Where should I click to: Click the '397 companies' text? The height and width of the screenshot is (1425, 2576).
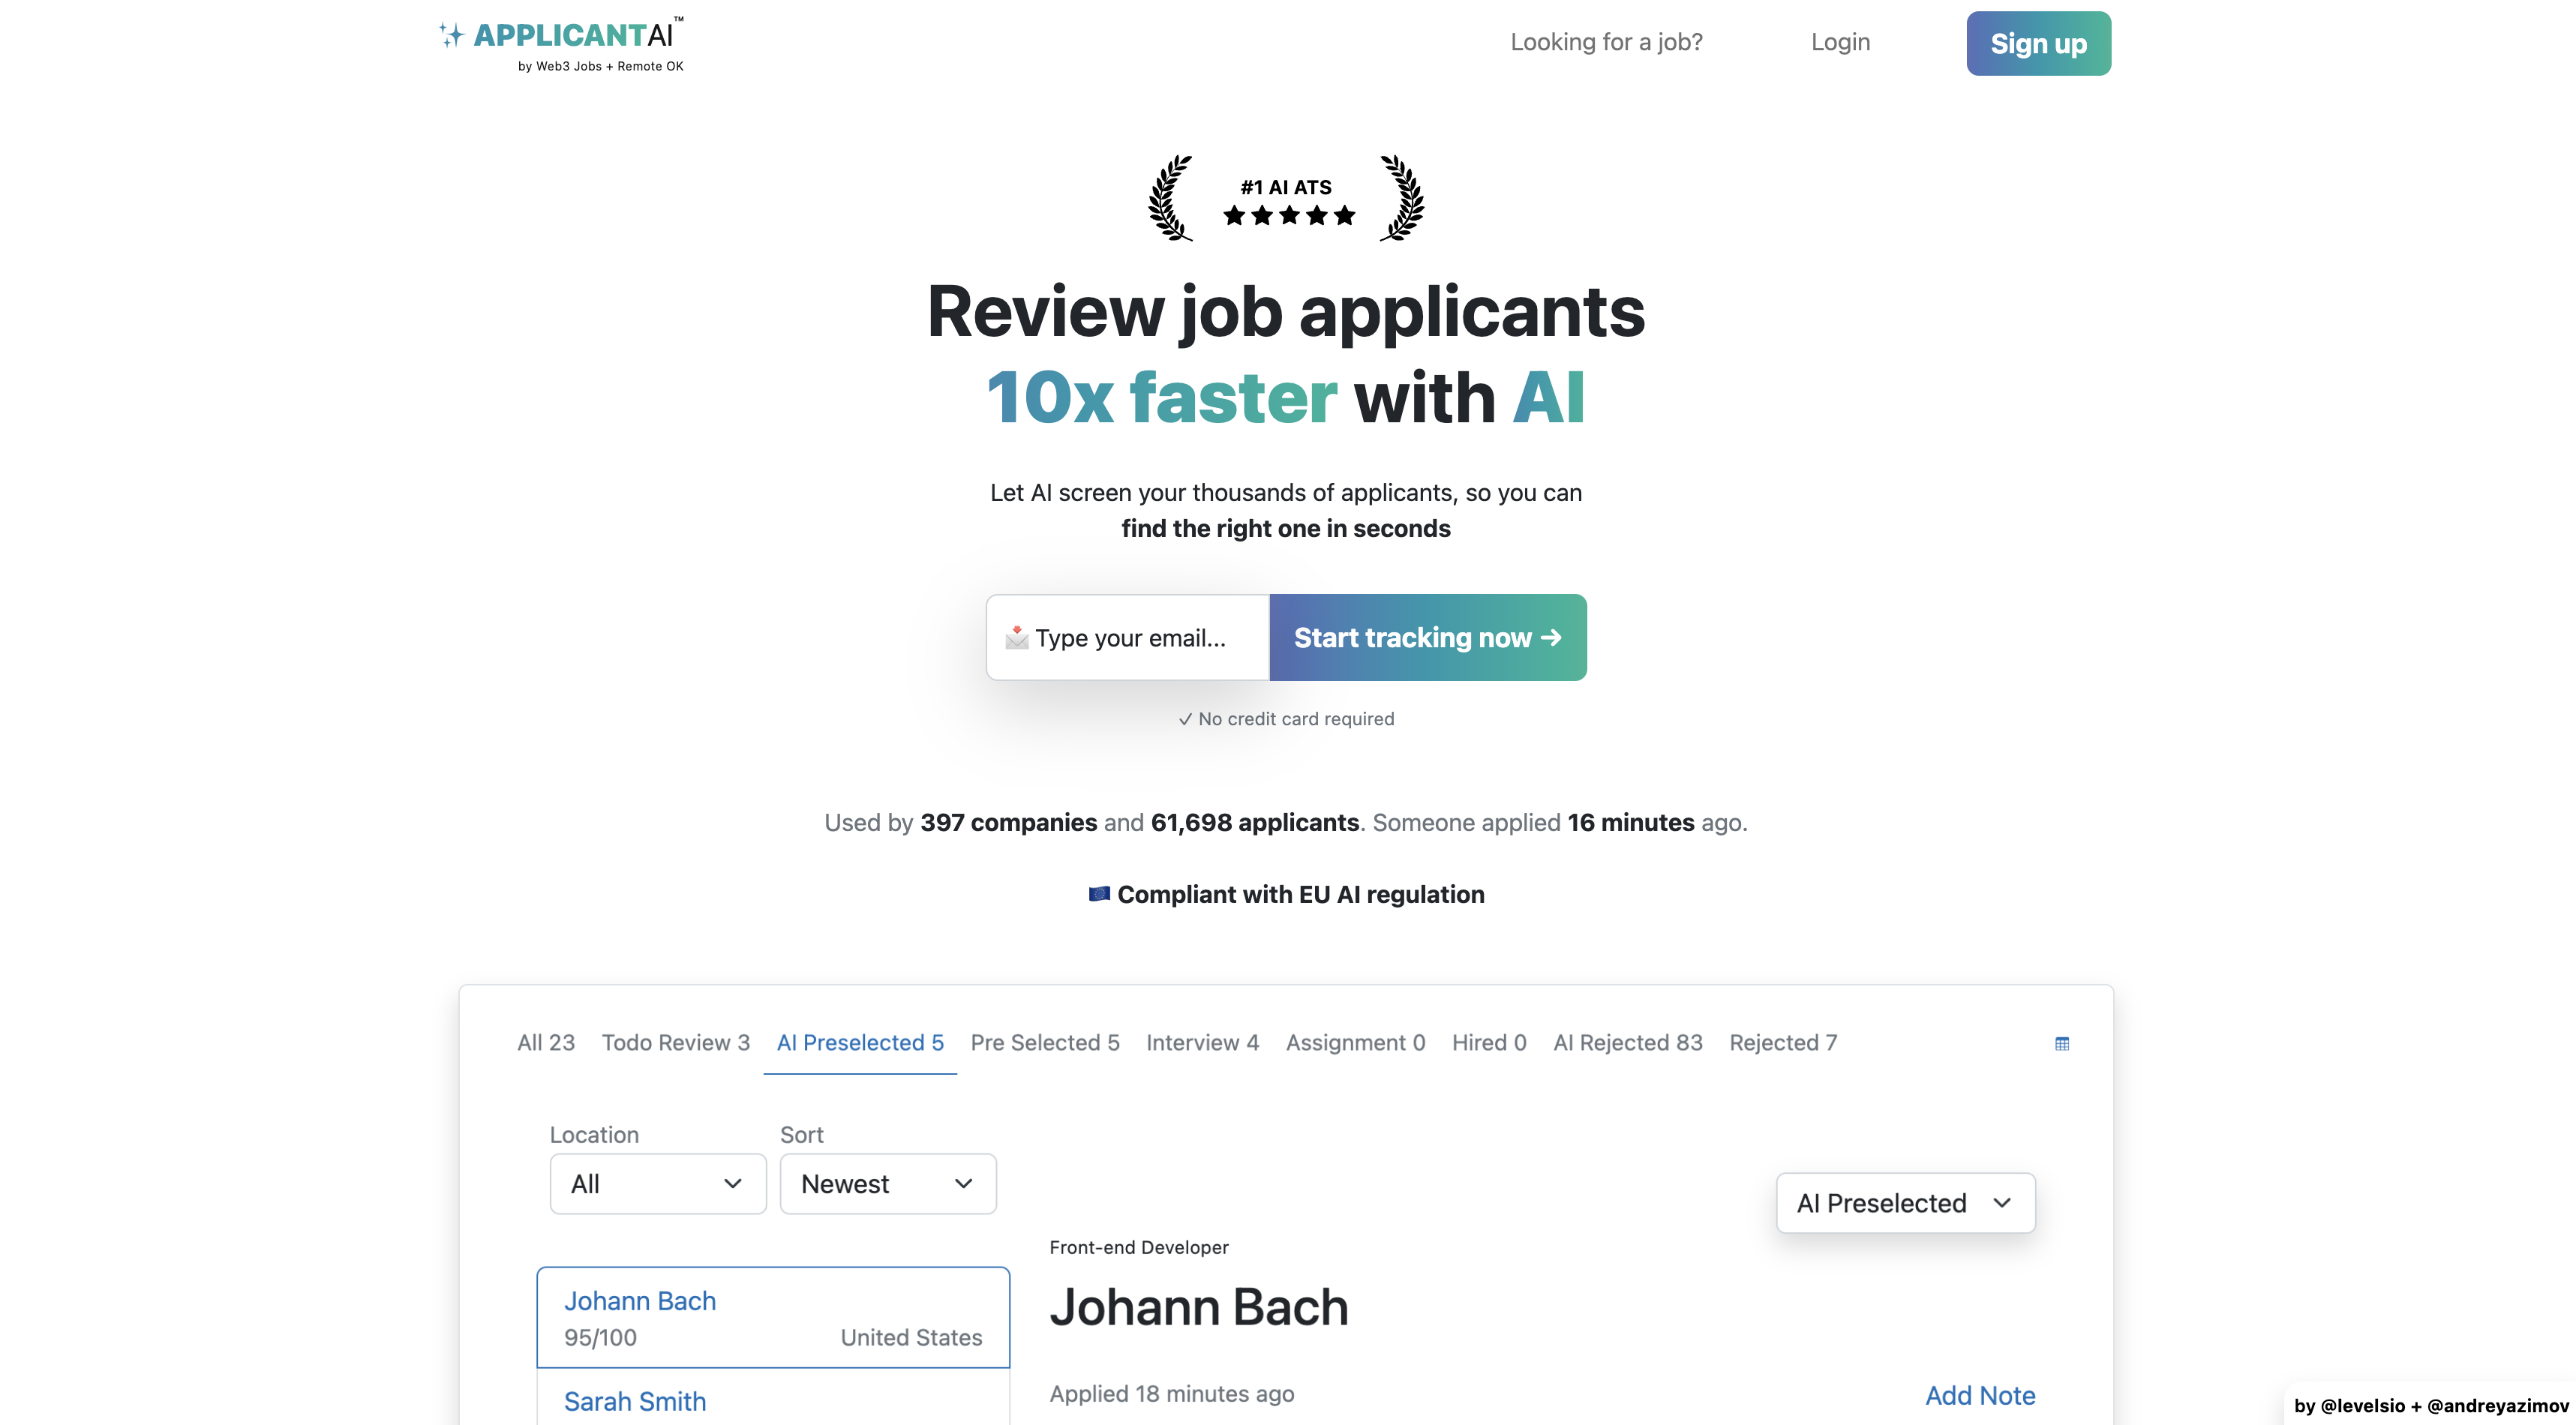1008,822
